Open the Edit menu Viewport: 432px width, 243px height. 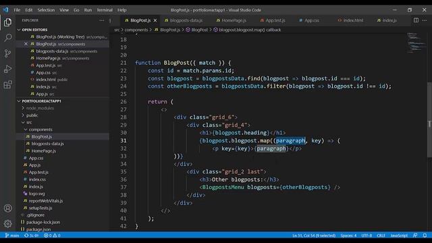point(28,10)
